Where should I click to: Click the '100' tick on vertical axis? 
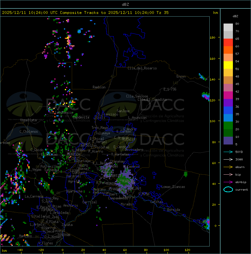(x=212, y=121)
